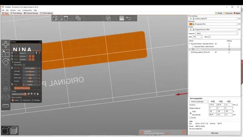Screen dimensions: 243x137
Task: Toggle bold text style in Emboss
Action: click(x=39, y=53)
